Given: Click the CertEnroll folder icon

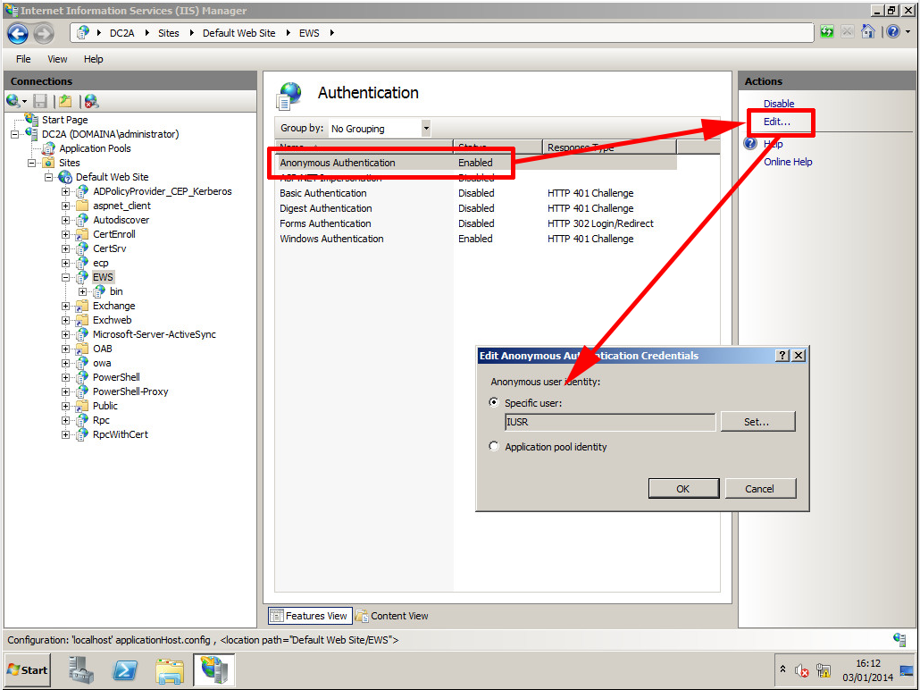Looking at the screenshot, I should 83,234.
